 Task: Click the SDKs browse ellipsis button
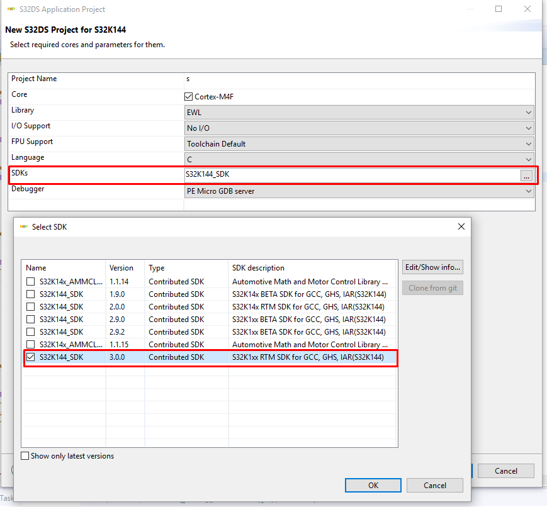point(526,175)
